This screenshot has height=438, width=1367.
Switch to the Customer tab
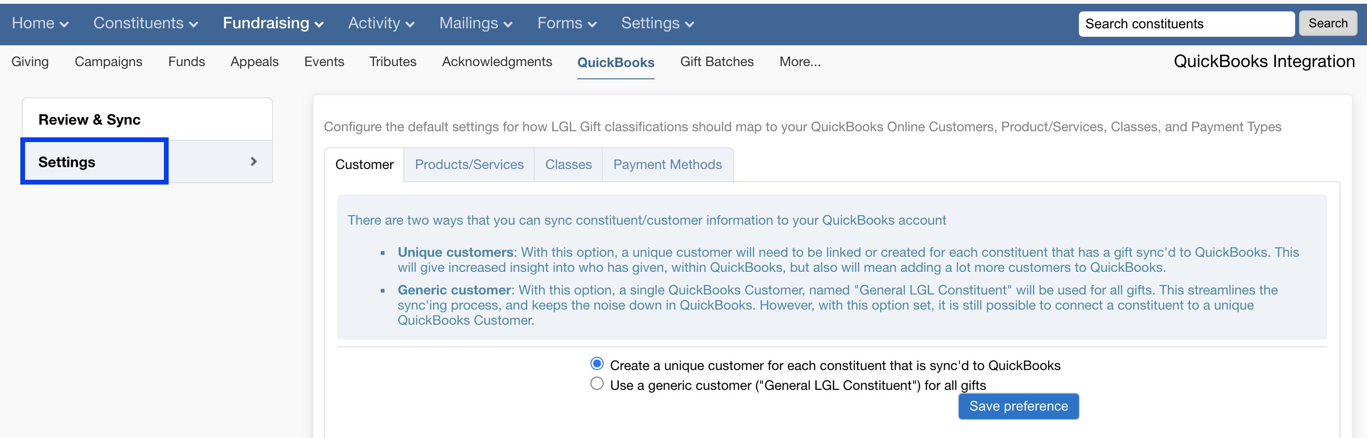point(365,164)
